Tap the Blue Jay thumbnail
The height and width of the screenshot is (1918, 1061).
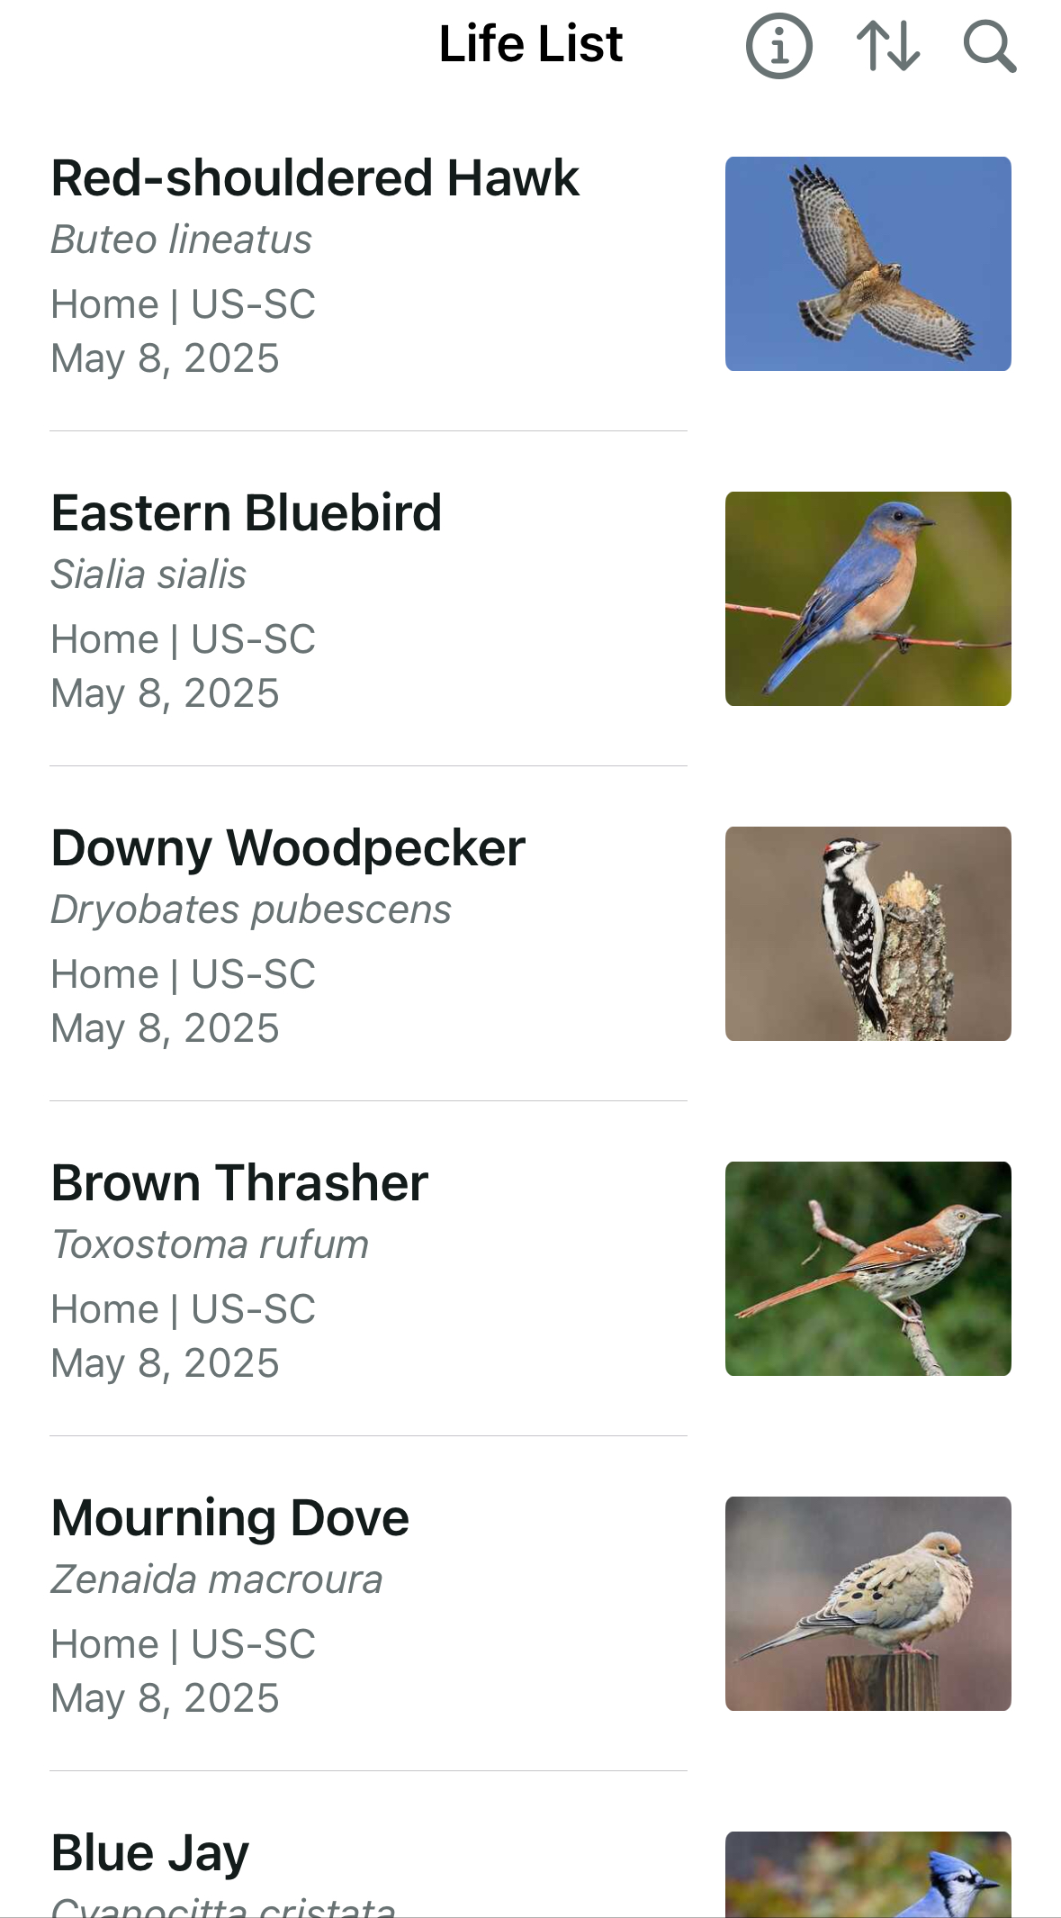868,1875
